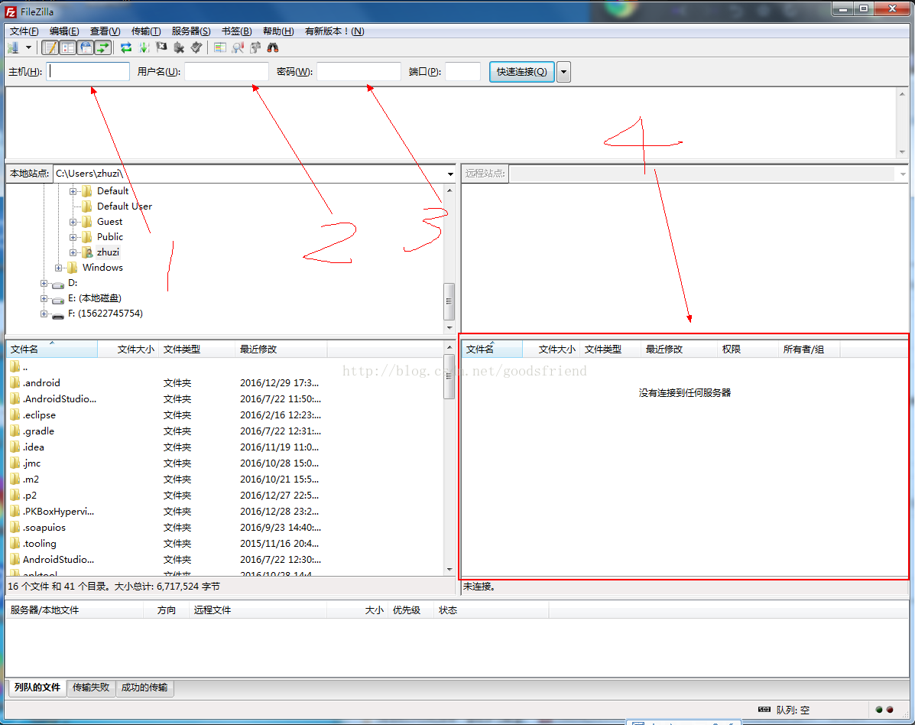The height and width of the screenshot is (725, 915).
Task: Switch to the 传输失败 tab
Action: click(91, 688)
